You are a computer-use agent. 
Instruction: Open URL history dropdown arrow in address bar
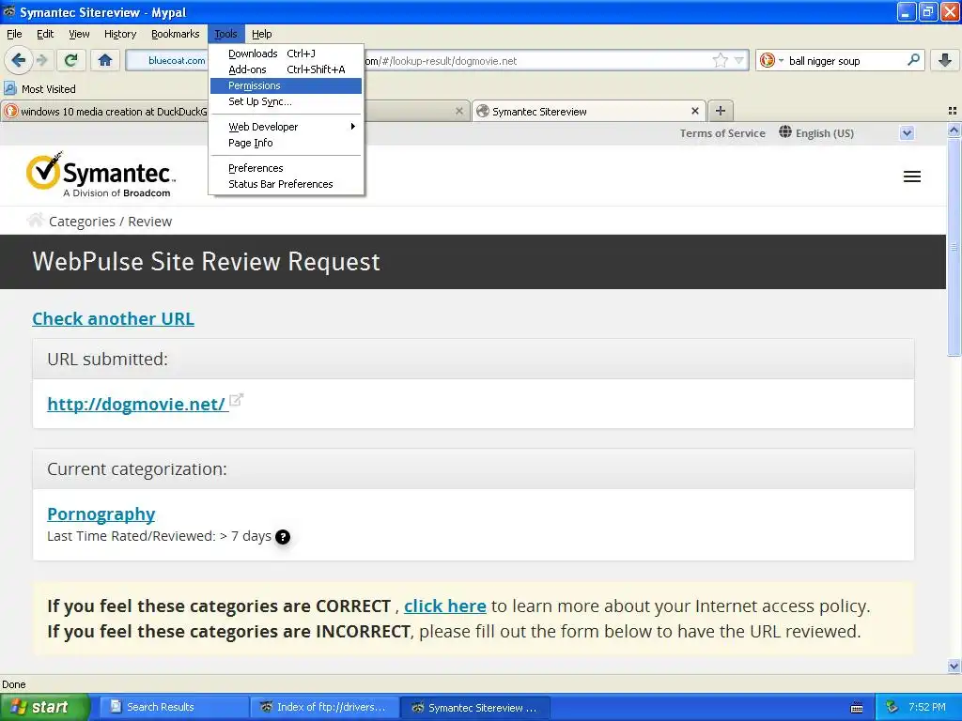[738, 60]
